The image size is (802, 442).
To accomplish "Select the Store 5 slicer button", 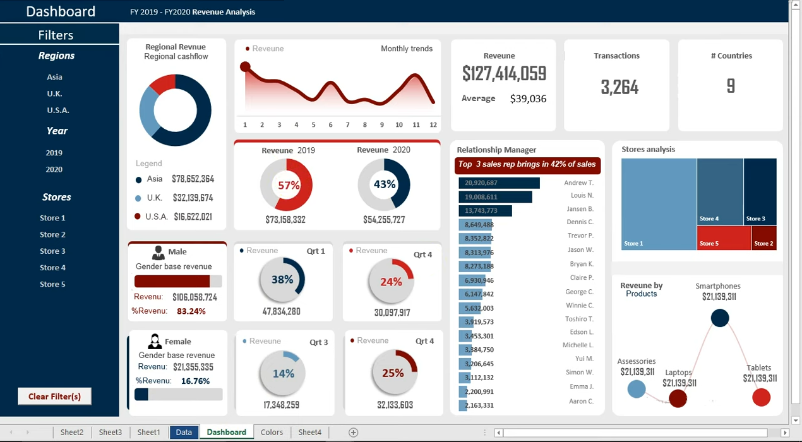I will (x=53, y=284).
